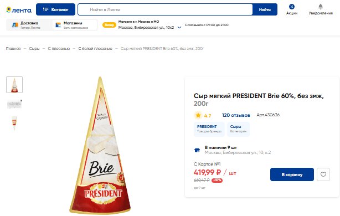Screen dimensions: 340x216
Task: Expand the store address chevron
Action: (x=179, y=28)
